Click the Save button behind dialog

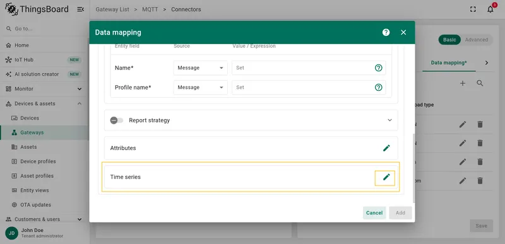click(x=481, y=226)
